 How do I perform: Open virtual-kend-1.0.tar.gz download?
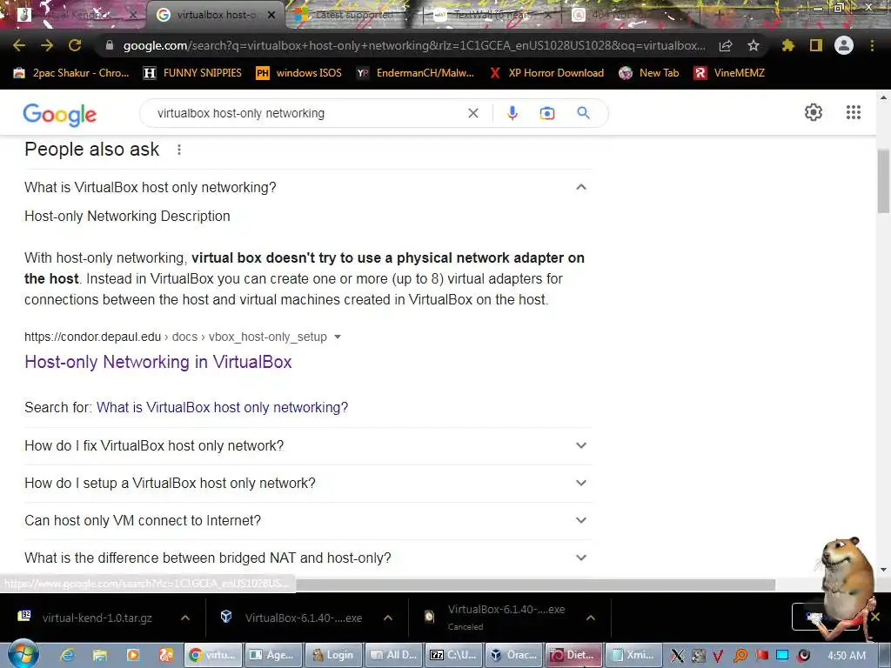[x=97, y=618]
